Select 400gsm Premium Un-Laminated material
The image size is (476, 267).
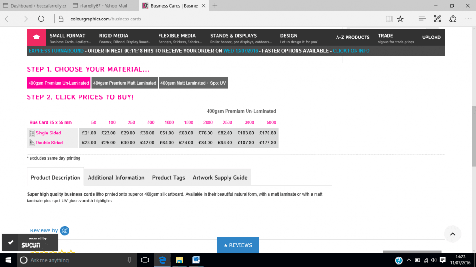click(59, 83)
